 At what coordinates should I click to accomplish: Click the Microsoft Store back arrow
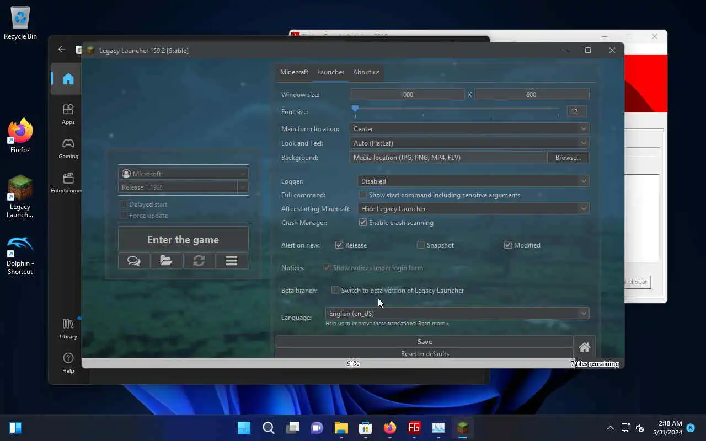pyautogui.click(x=62, y=49)
